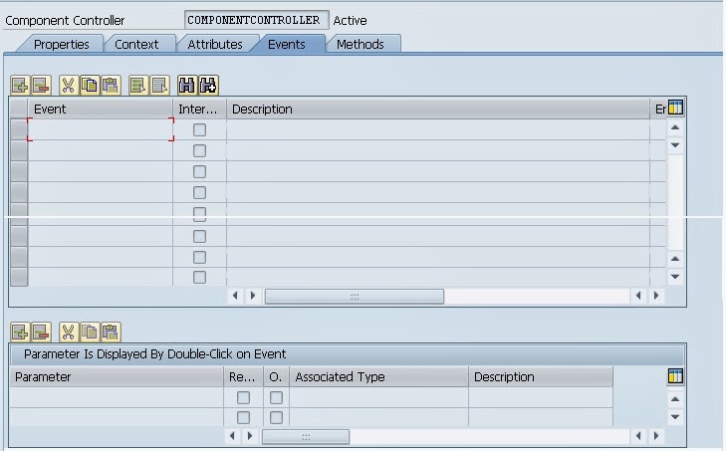Click the Find (binoculars) icon
This screenshot has width=726, height=451.
186,86
